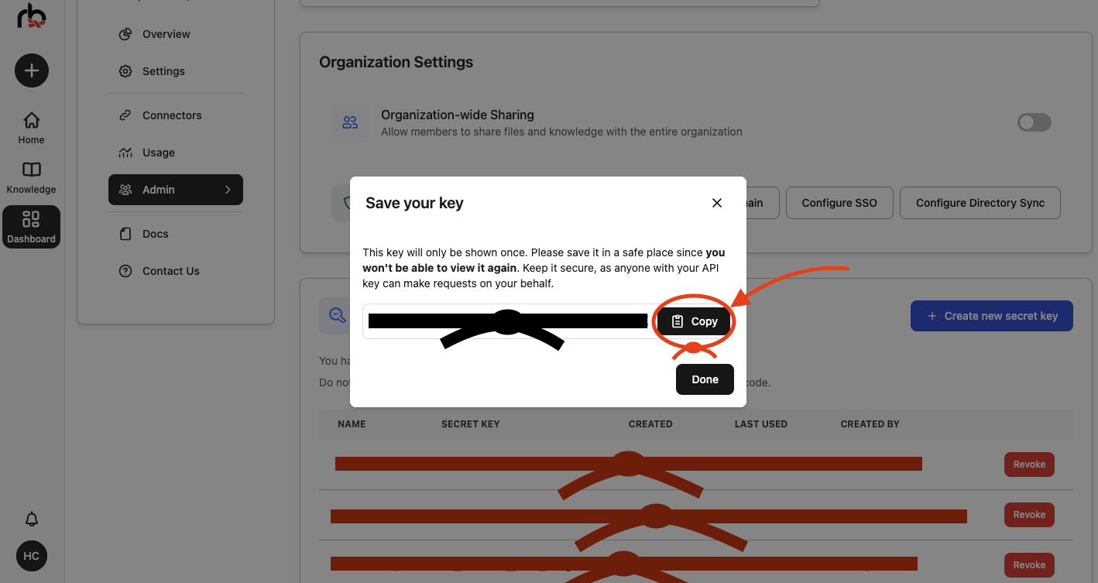Open Connectors via the link icon
This screenshot has width=1098, height=583.
tap(125, 115)
